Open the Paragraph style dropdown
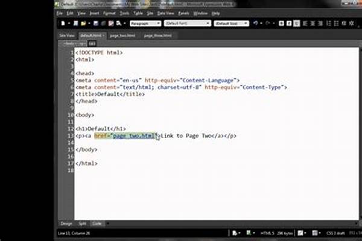 [x=145, y=23]
